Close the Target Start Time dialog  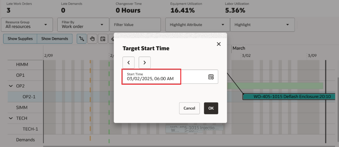(x=218, y=44)
